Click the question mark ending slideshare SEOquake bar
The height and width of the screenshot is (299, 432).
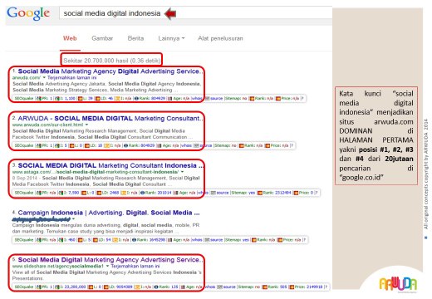click(326, 287)
